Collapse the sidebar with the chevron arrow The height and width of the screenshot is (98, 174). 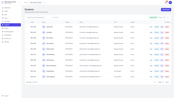[x=19, y=2]
